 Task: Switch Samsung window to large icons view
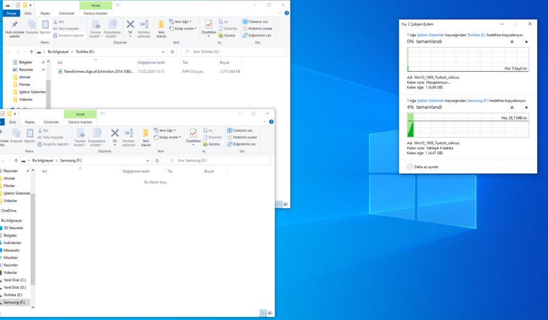coord(270,313)
